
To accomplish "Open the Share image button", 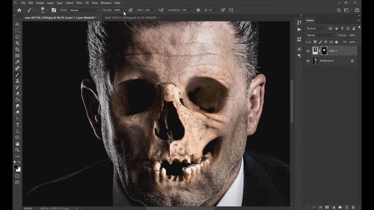I will 357,10.
